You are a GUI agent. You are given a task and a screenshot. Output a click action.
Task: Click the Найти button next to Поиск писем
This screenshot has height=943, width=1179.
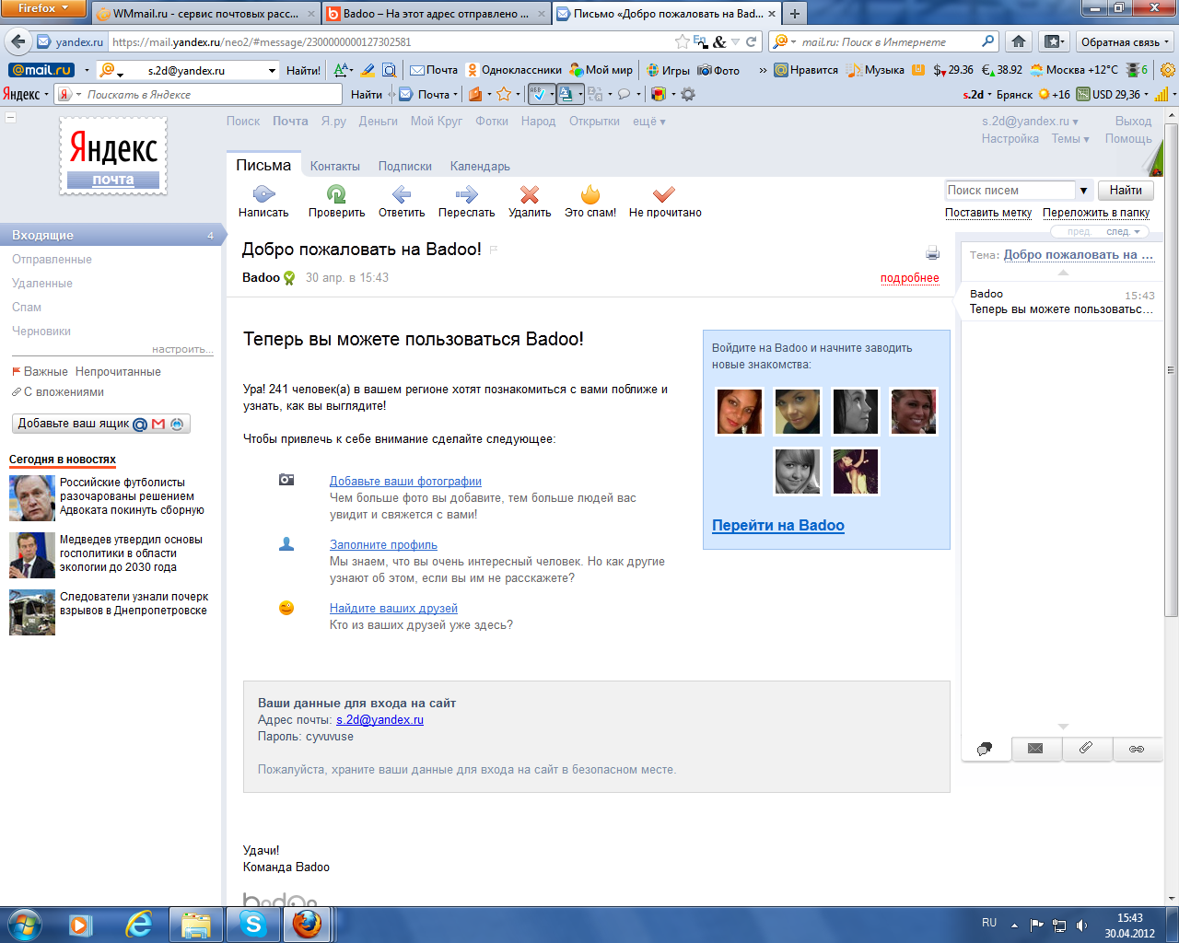coord(1126,191)
